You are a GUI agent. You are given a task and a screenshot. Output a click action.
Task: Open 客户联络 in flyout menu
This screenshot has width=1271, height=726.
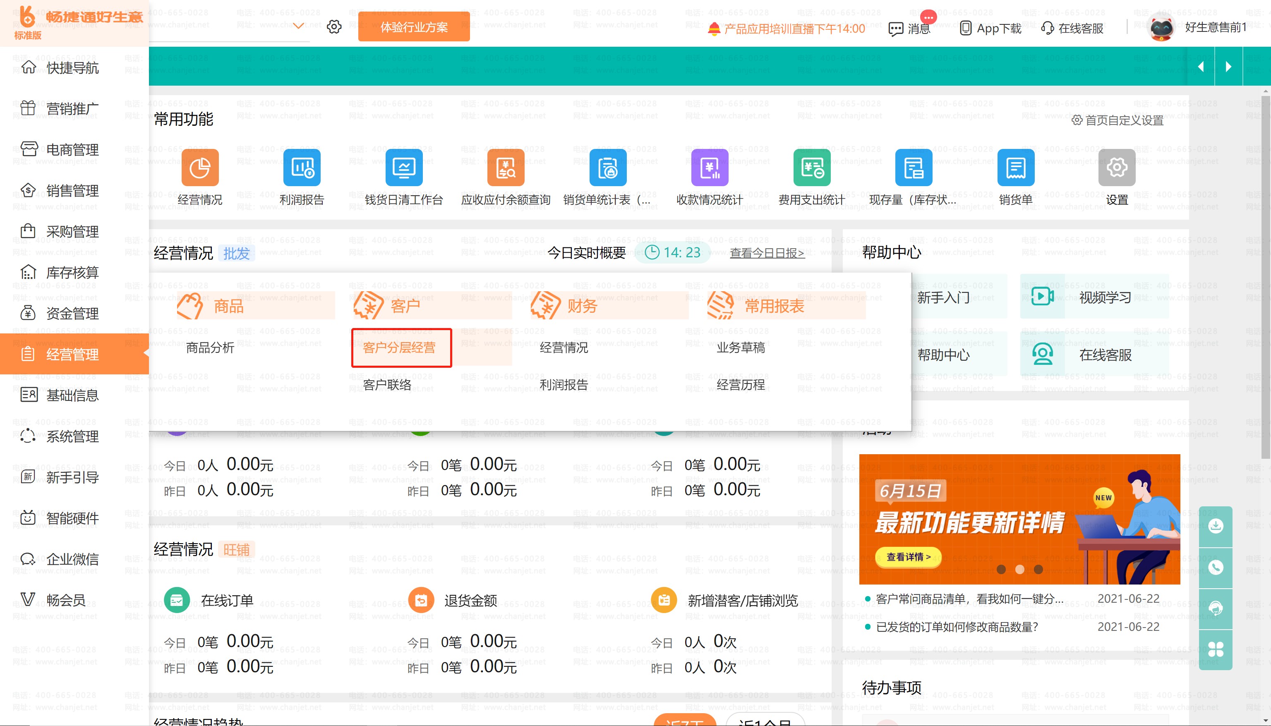387,384
